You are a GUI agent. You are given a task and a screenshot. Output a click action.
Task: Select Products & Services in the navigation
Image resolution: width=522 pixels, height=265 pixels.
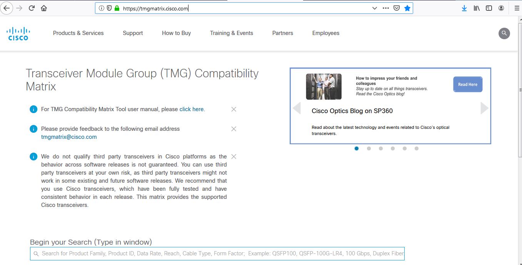(78, 33)
